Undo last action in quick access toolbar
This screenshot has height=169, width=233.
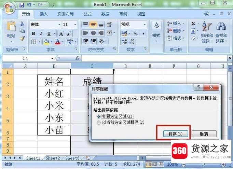(x=29, y=5)
